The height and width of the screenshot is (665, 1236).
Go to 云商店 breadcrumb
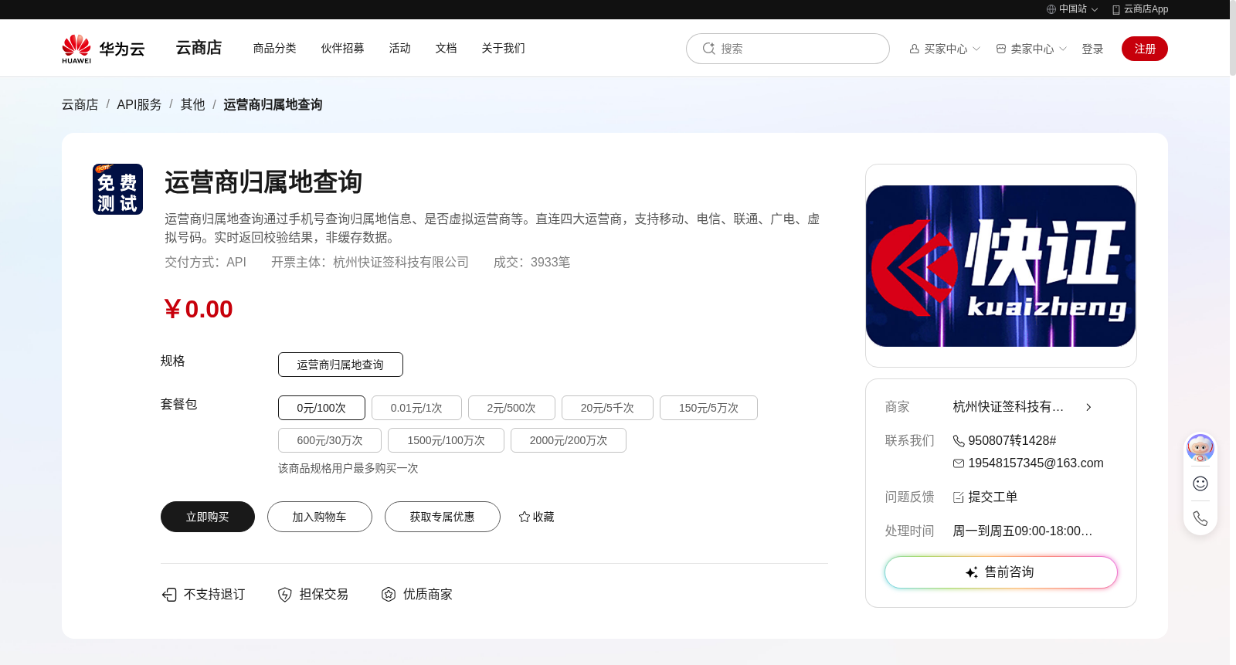click(x=80, y=104)
